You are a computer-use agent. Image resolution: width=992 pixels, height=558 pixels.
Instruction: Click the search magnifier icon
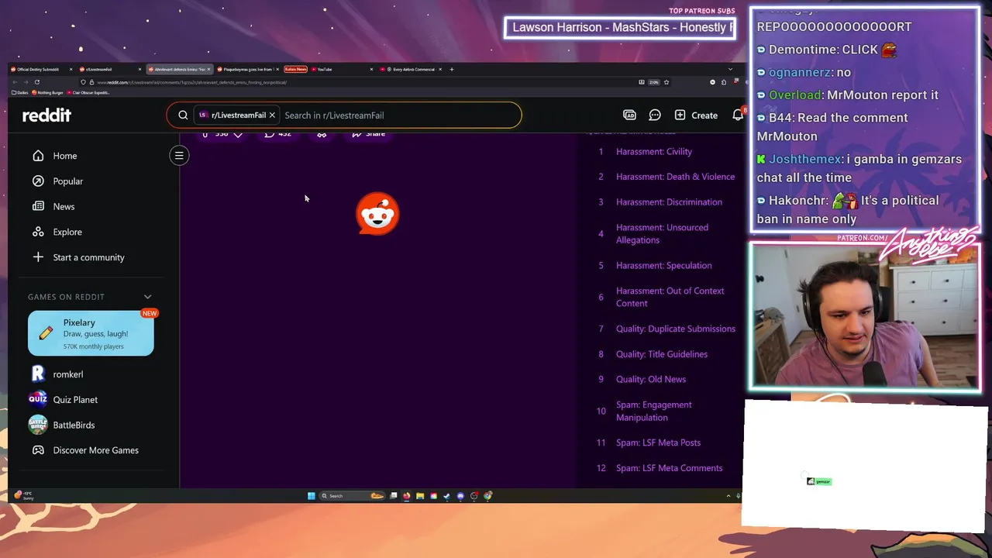click(183, 115)
